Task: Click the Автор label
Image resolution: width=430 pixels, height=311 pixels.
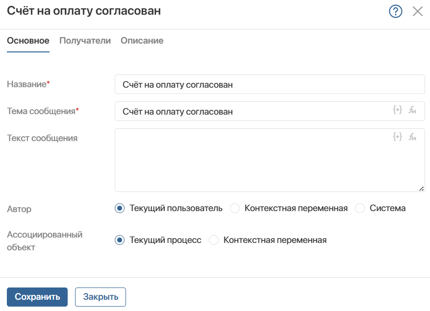Action: (19, 209)
